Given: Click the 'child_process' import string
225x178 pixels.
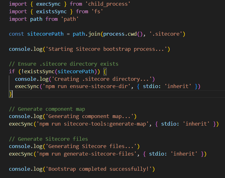Looking at the screenshot, I should point(108,4).
